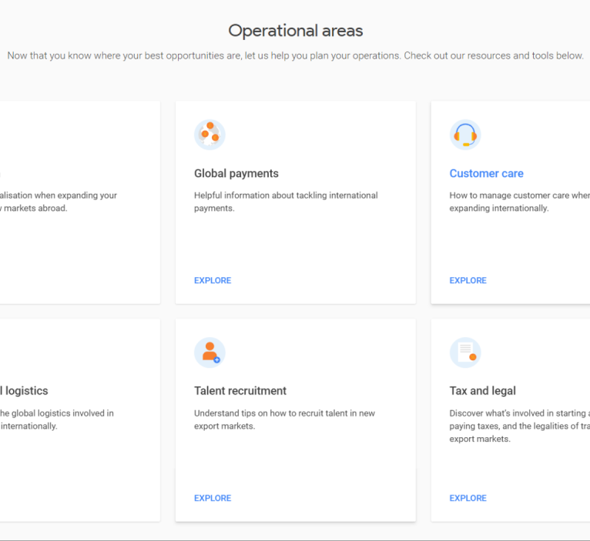
Task: Open EXPLORE link under Global payments
Action: (213, 281)
